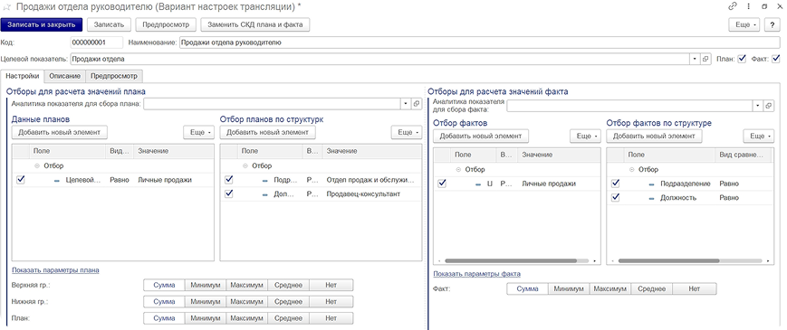This screenshot has height=330, width=787.
Task: Copy link to this object icon
Action: [733, 6]
